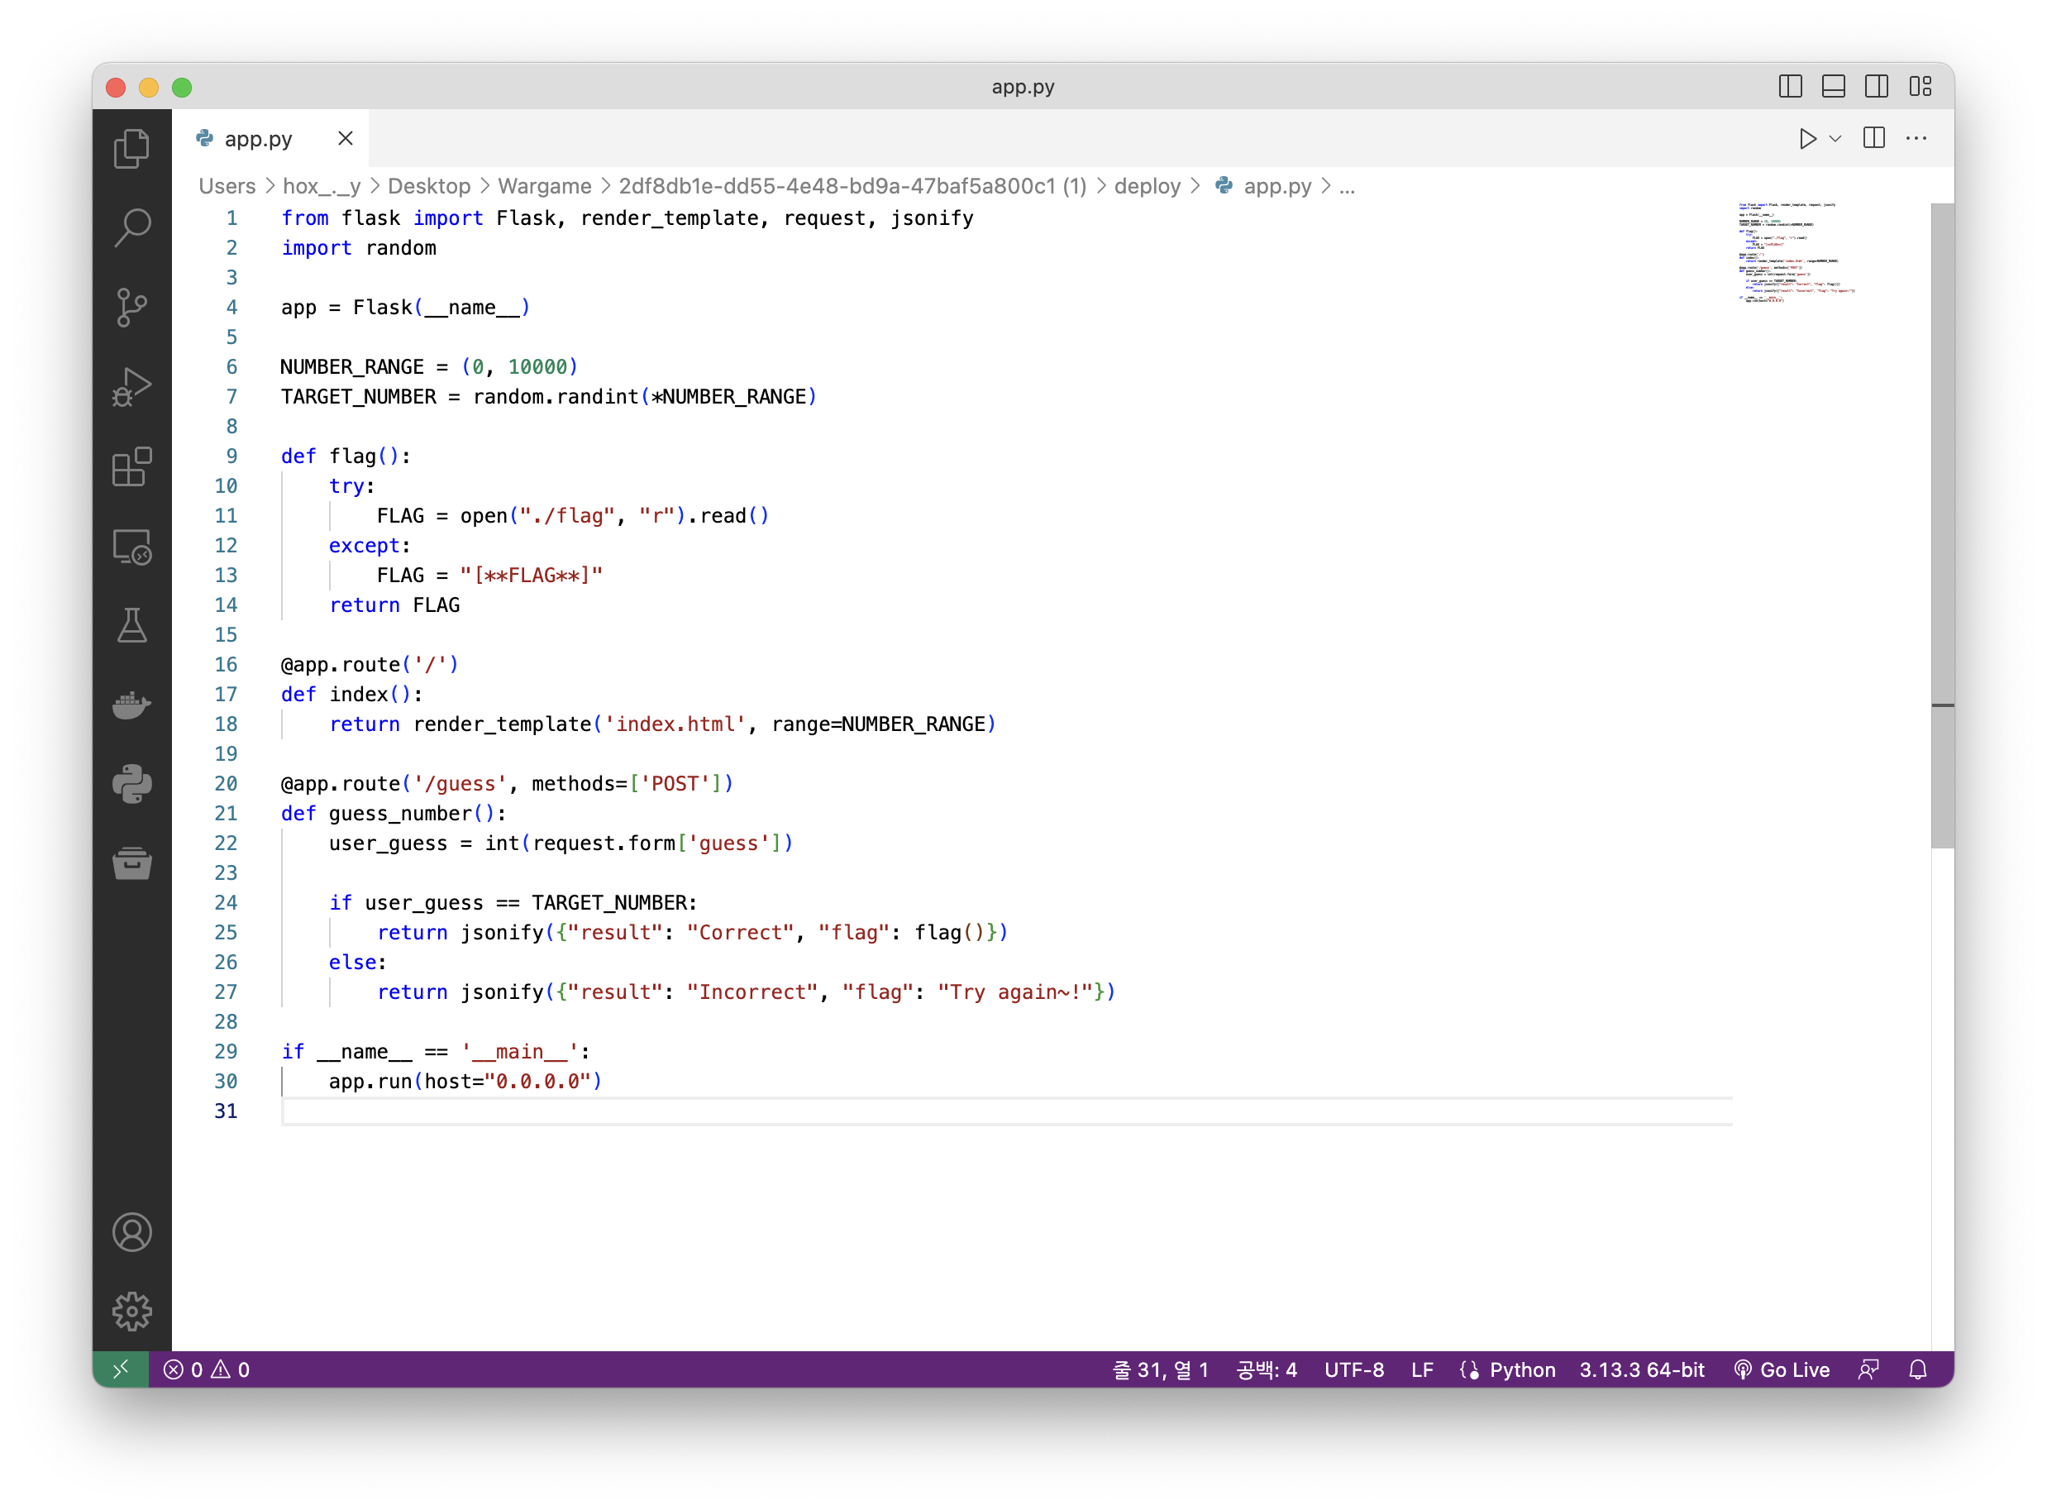
Task: Open Source Control view
Action: pyautogui.click(x=131, y=307)
